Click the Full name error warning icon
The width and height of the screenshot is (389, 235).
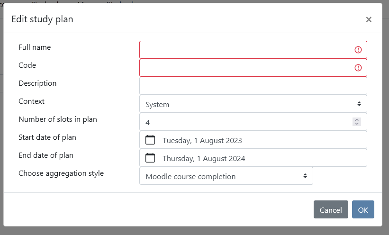click(x=358, y=50)
